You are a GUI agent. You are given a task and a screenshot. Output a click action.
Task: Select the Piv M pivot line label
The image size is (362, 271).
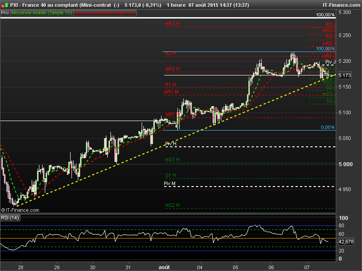(x=170, y=183)
